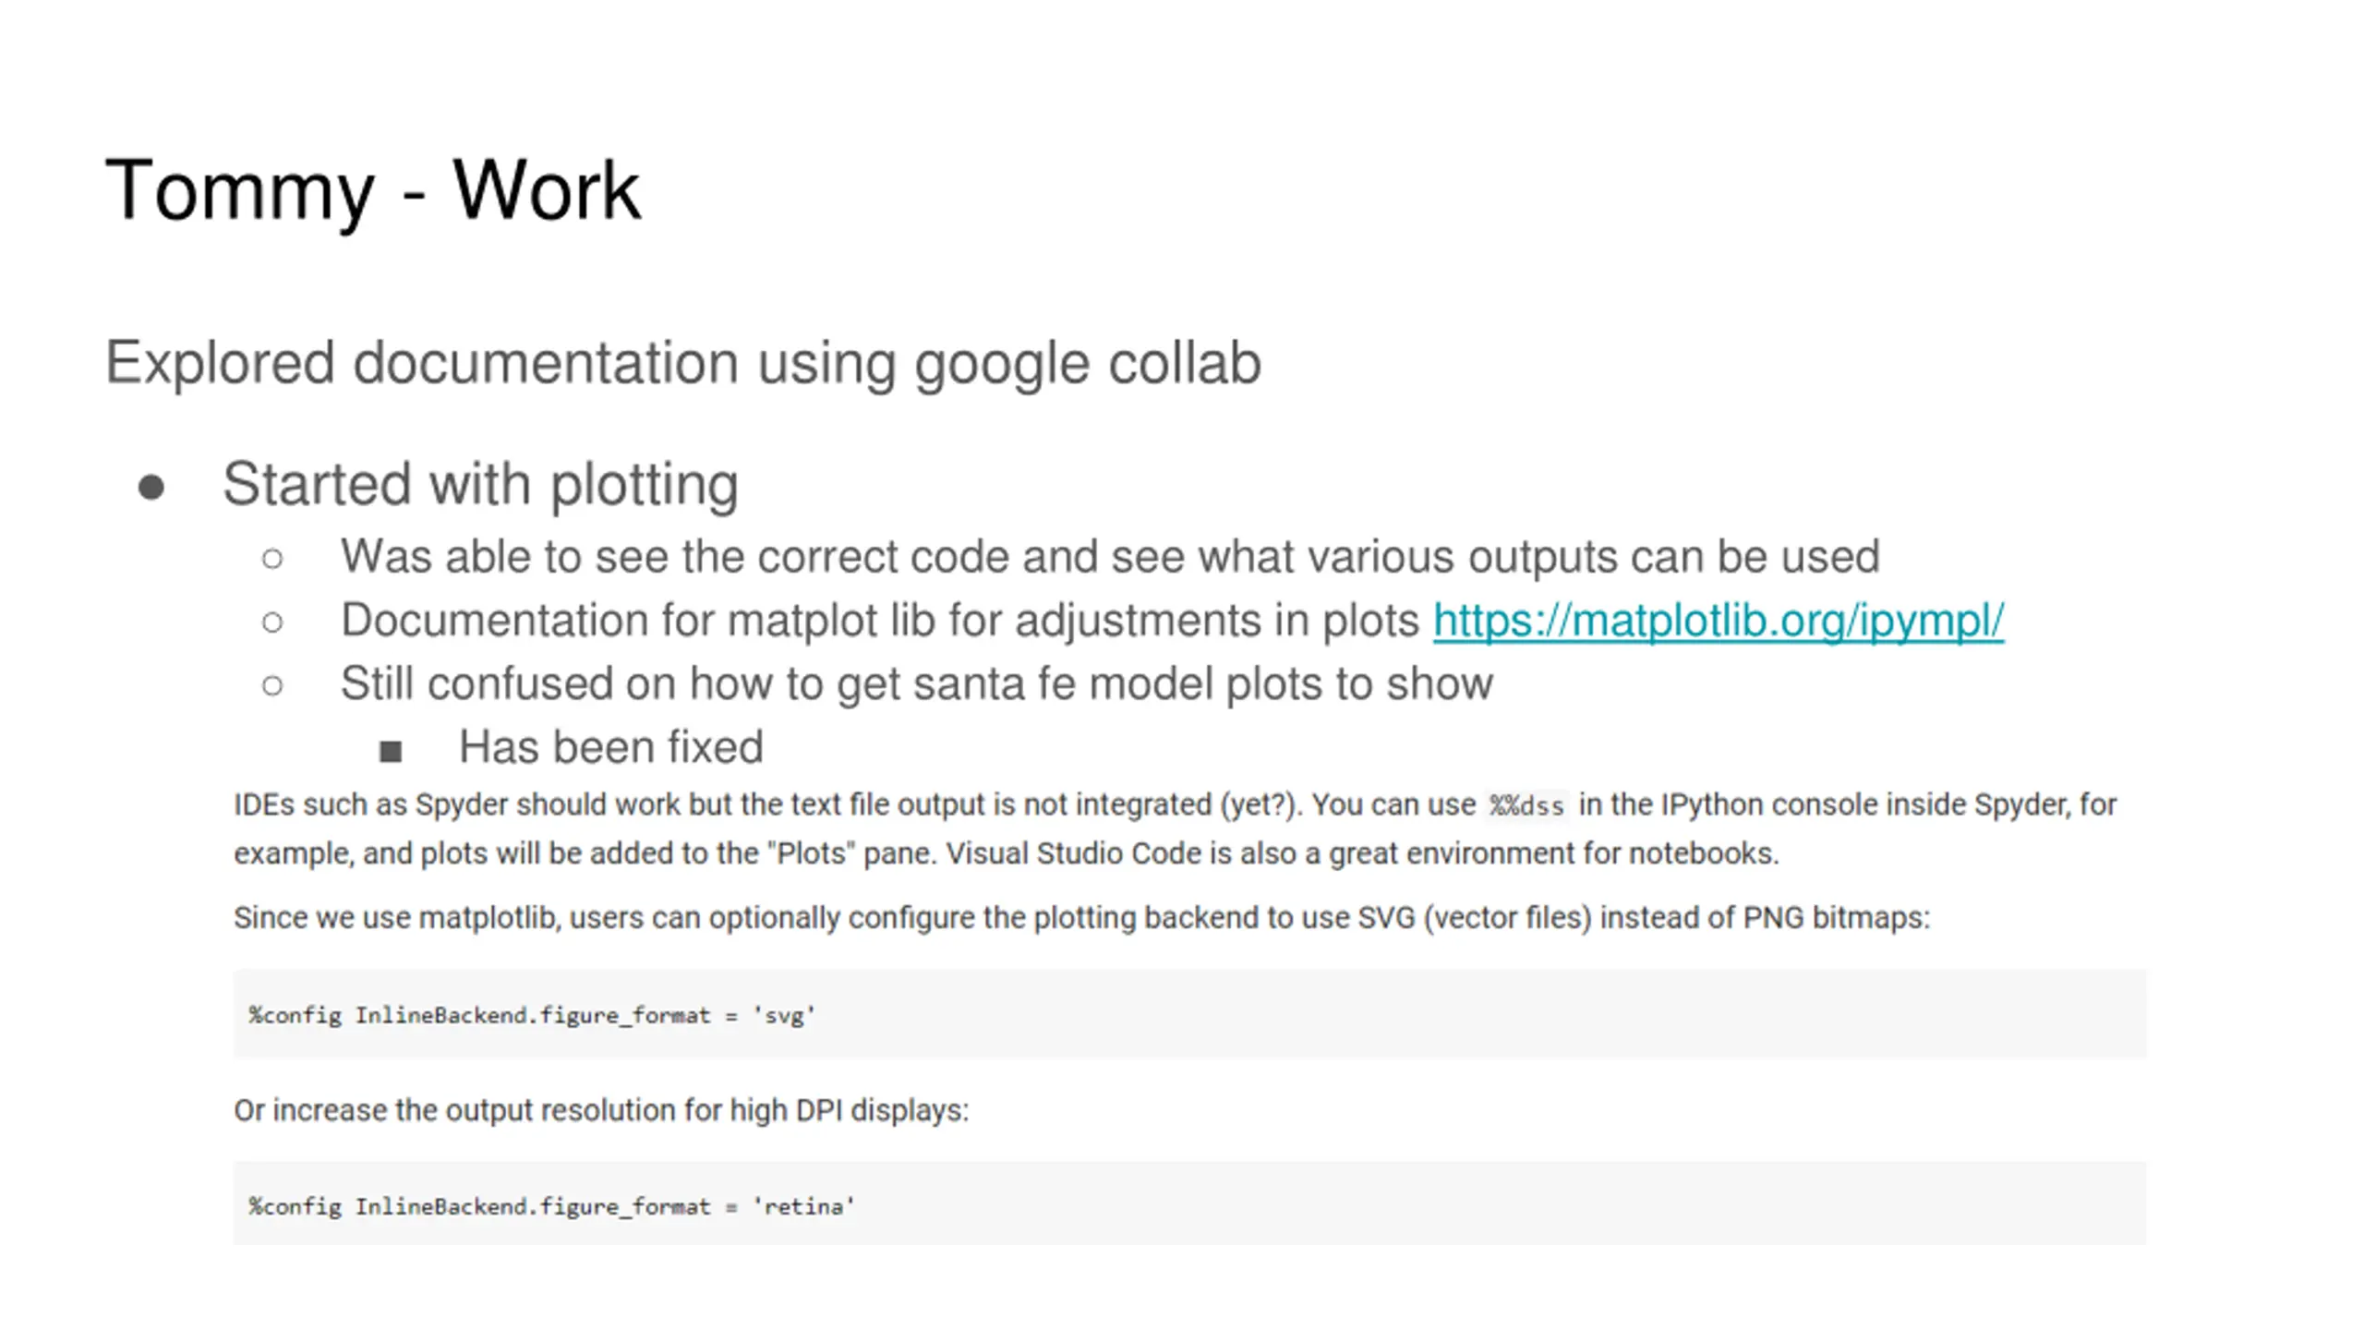Select the Tommy - Work slide title
The height and width of the screenshot is (1330, 2364).
[x=373, y=191]
